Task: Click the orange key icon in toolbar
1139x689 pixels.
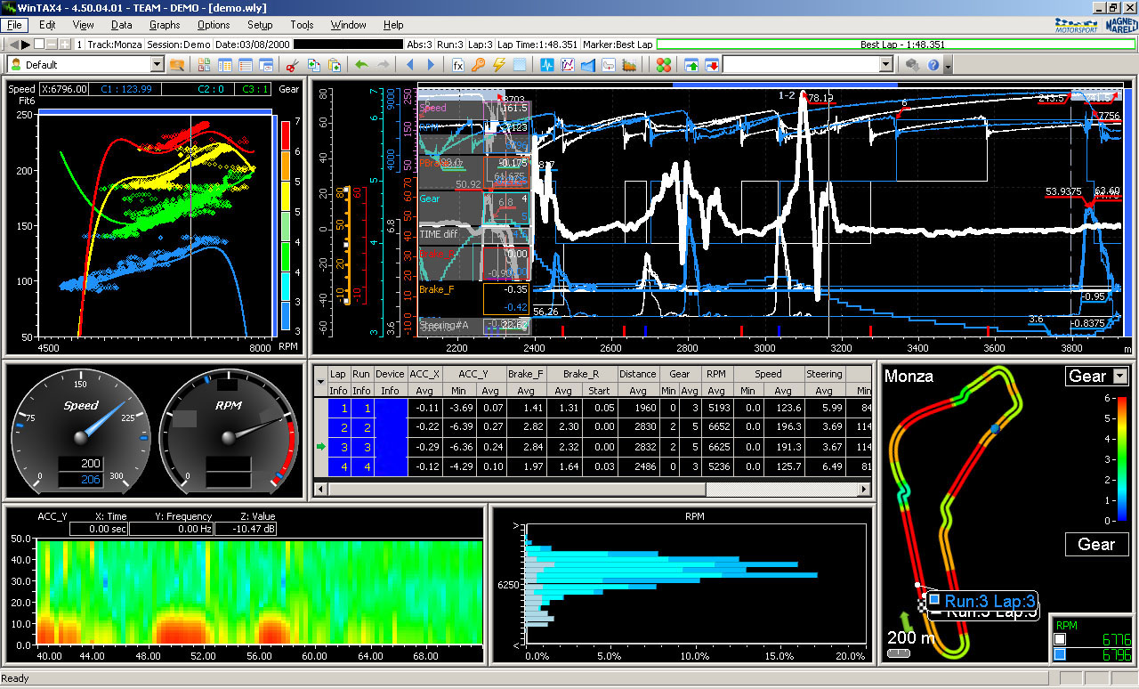Action: pos(479,65)
